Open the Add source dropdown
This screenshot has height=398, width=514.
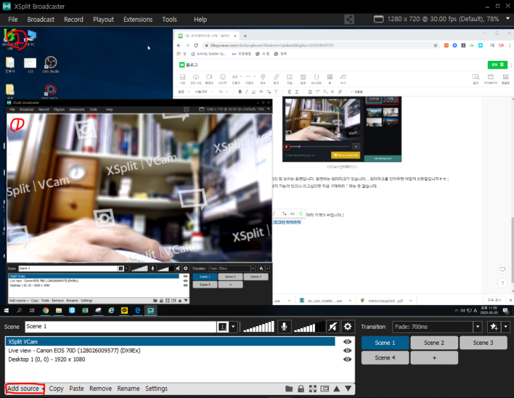click(x=25, y=388)
